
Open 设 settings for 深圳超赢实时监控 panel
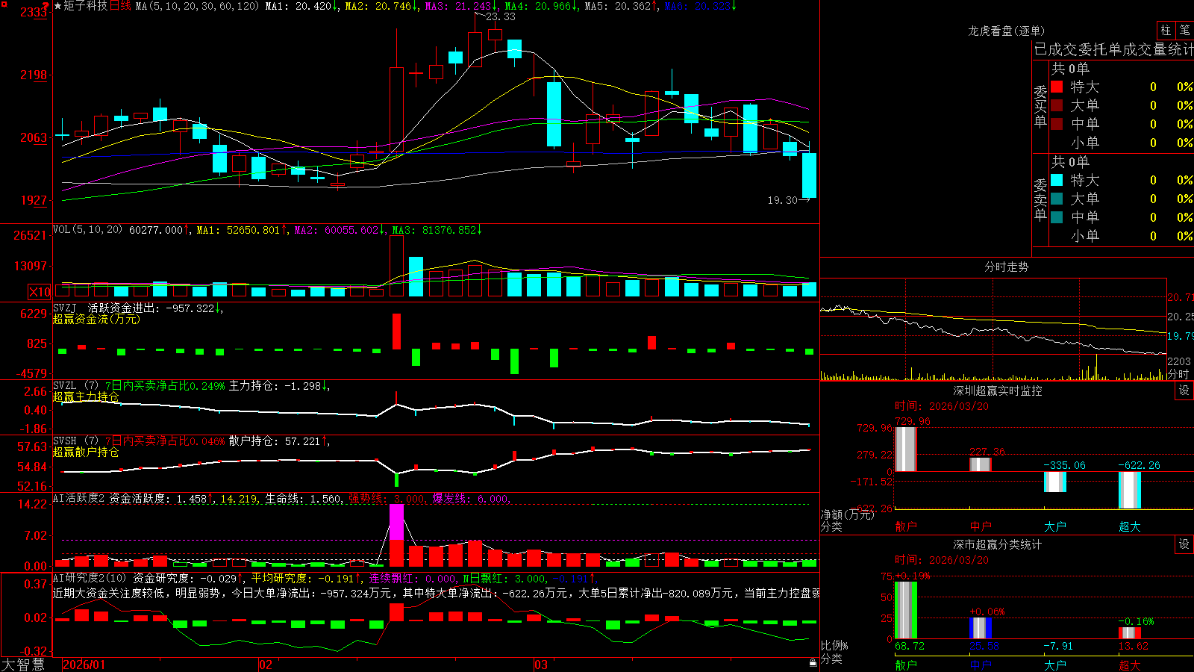coord(1184,391)
